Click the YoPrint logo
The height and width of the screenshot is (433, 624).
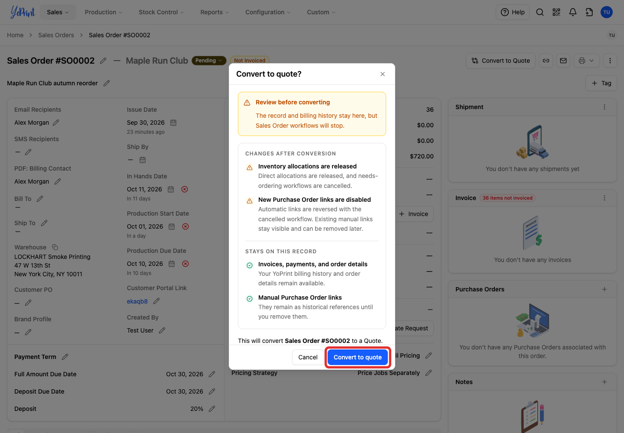(23, 12)
